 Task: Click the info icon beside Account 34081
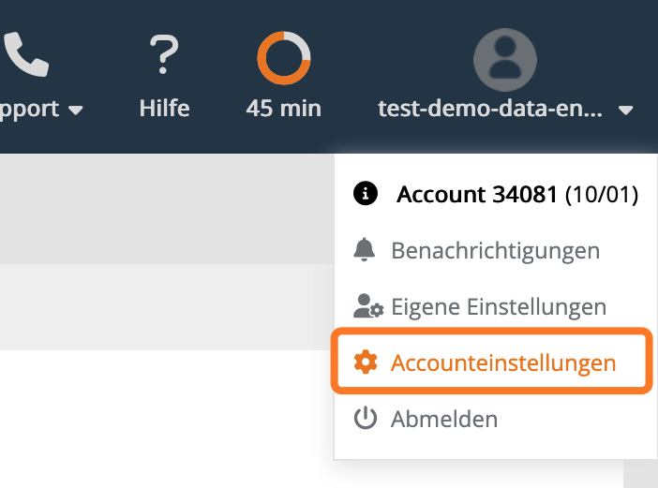point(365,194)
